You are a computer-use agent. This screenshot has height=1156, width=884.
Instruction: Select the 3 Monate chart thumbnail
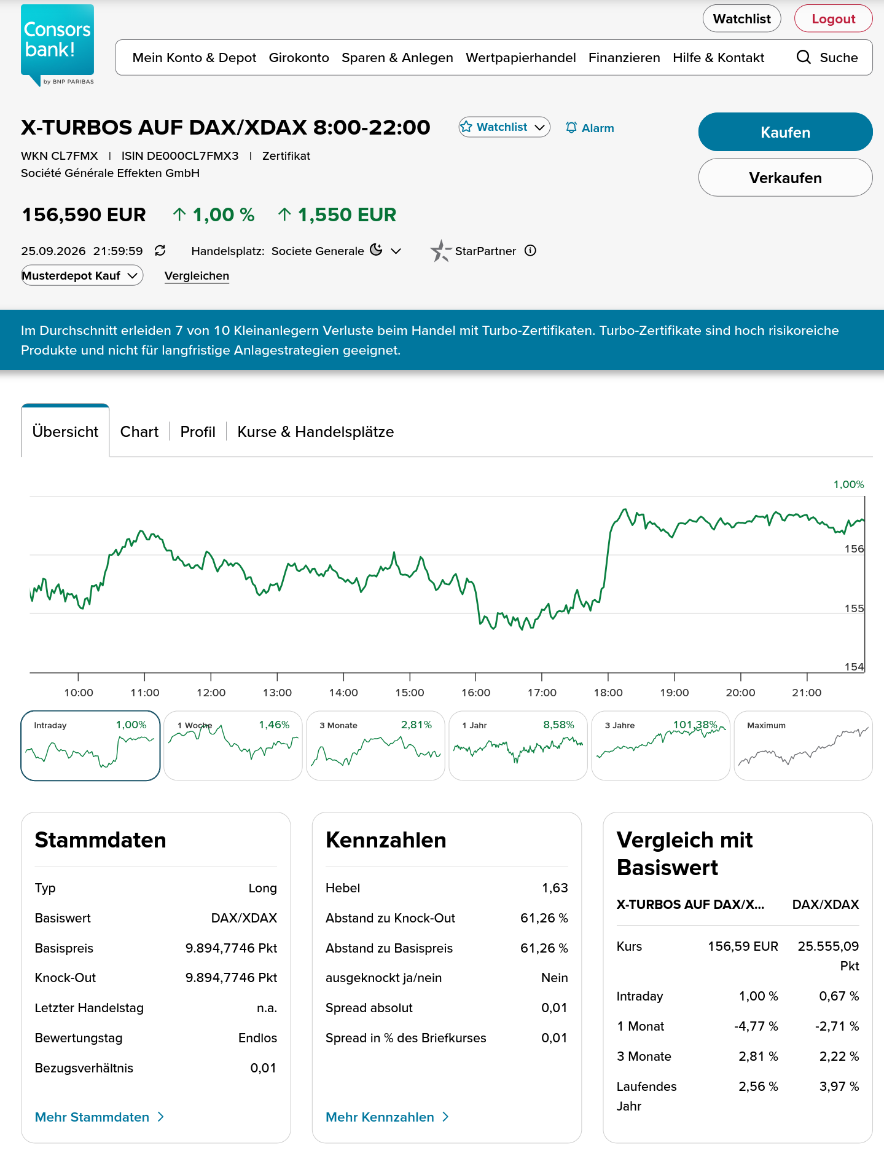(375, 745)
